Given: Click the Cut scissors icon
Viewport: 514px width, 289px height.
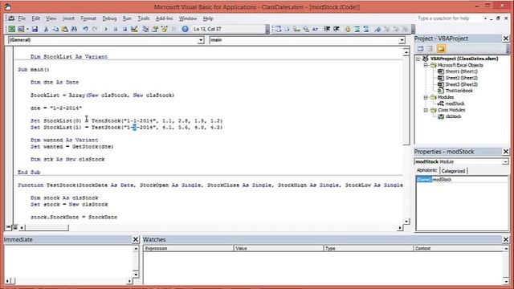Looking at the screenshot, I should click(x=47, y=29).
